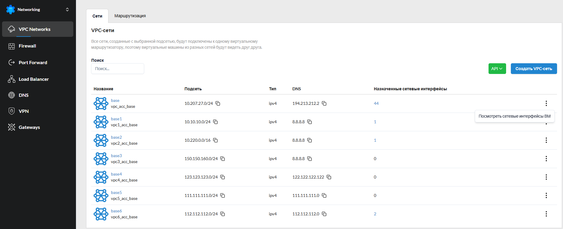
Task: Open actions menu for base6 row
Action: [546, 214]
